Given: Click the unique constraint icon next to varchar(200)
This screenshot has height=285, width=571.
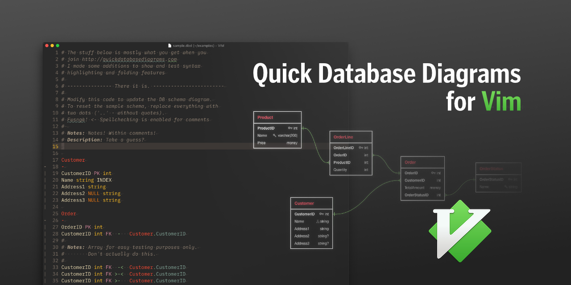Looking at the screenshot, I should 274,135.
